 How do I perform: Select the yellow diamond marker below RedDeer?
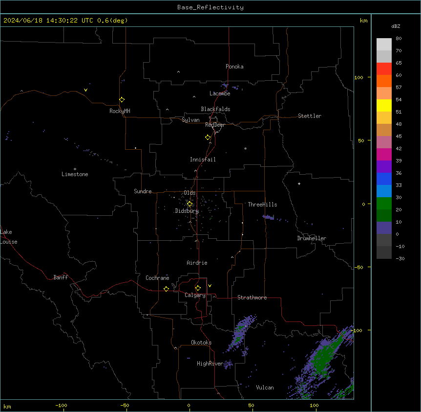click(208, 137)
